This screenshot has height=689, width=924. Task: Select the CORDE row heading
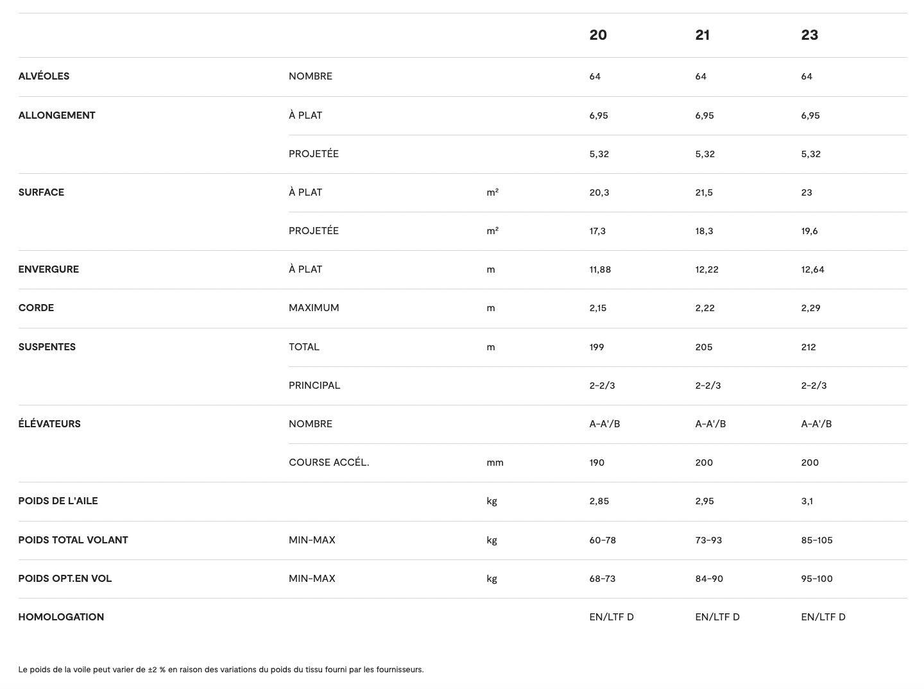point(36,308)
